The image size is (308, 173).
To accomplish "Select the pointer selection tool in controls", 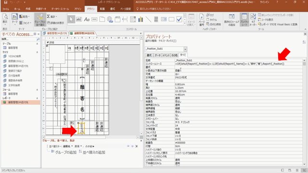I will click(x=71, y=19).
